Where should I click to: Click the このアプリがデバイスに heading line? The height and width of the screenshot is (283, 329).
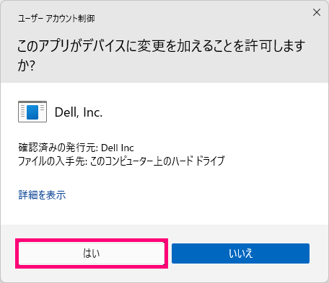pyautogui.click(x=161, y=46)
